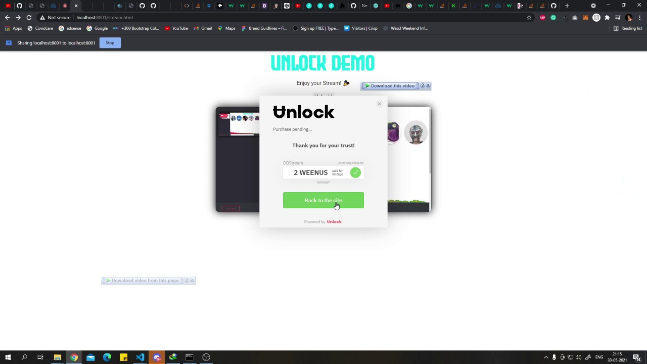The height and width of the screenshot is (364, 647).
Task: Go forward in browser history
Action: (18, 18)
